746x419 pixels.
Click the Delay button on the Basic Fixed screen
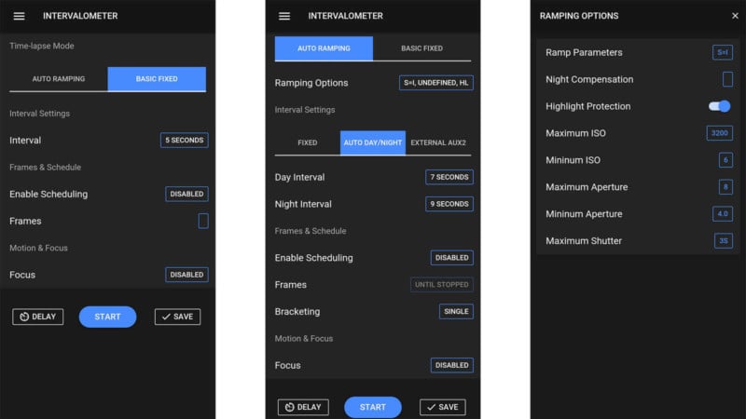[38, 317]
